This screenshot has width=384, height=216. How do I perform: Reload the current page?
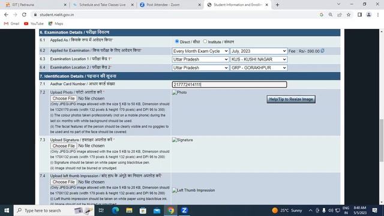[24, 14]
